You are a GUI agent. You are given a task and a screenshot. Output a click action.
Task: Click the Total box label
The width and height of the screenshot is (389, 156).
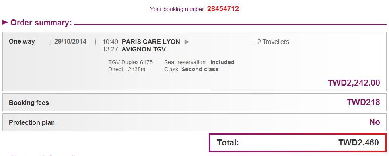228,143
